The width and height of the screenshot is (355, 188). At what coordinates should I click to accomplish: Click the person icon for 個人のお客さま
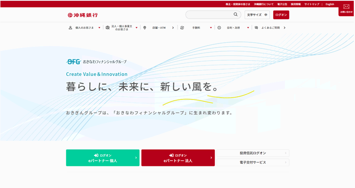70,28
